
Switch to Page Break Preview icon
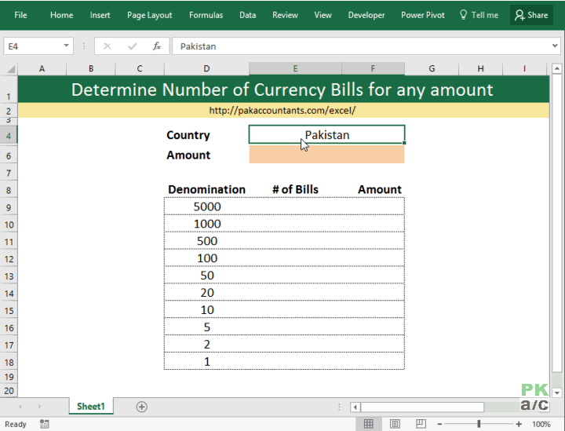click(421, 424)
